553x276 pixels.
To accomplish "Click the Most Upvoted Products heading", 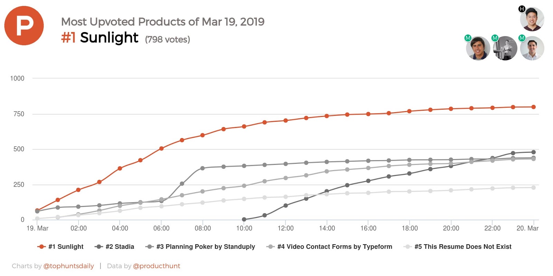I will point(162,22).
